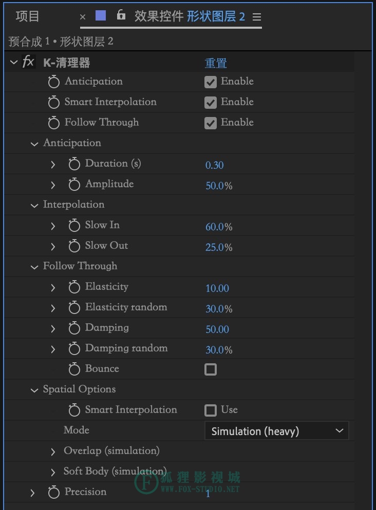The image size is (376, 510).
Task: Click the Anticipation stopwatch icon
Action: tap(54, 81)
